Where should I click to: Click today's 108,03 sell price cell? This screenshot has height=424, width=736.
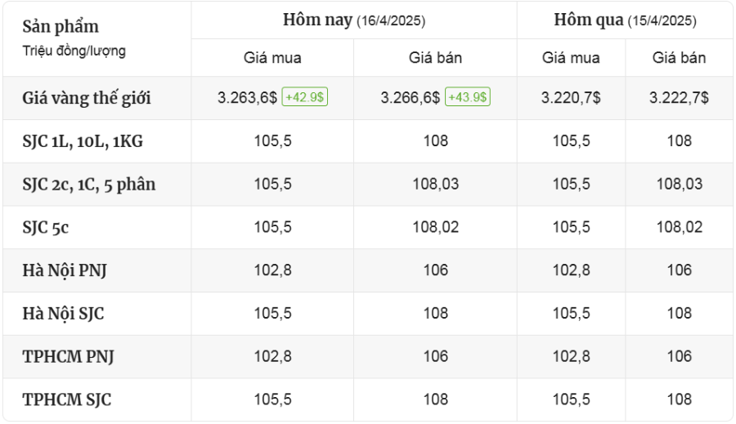[436, 184]
